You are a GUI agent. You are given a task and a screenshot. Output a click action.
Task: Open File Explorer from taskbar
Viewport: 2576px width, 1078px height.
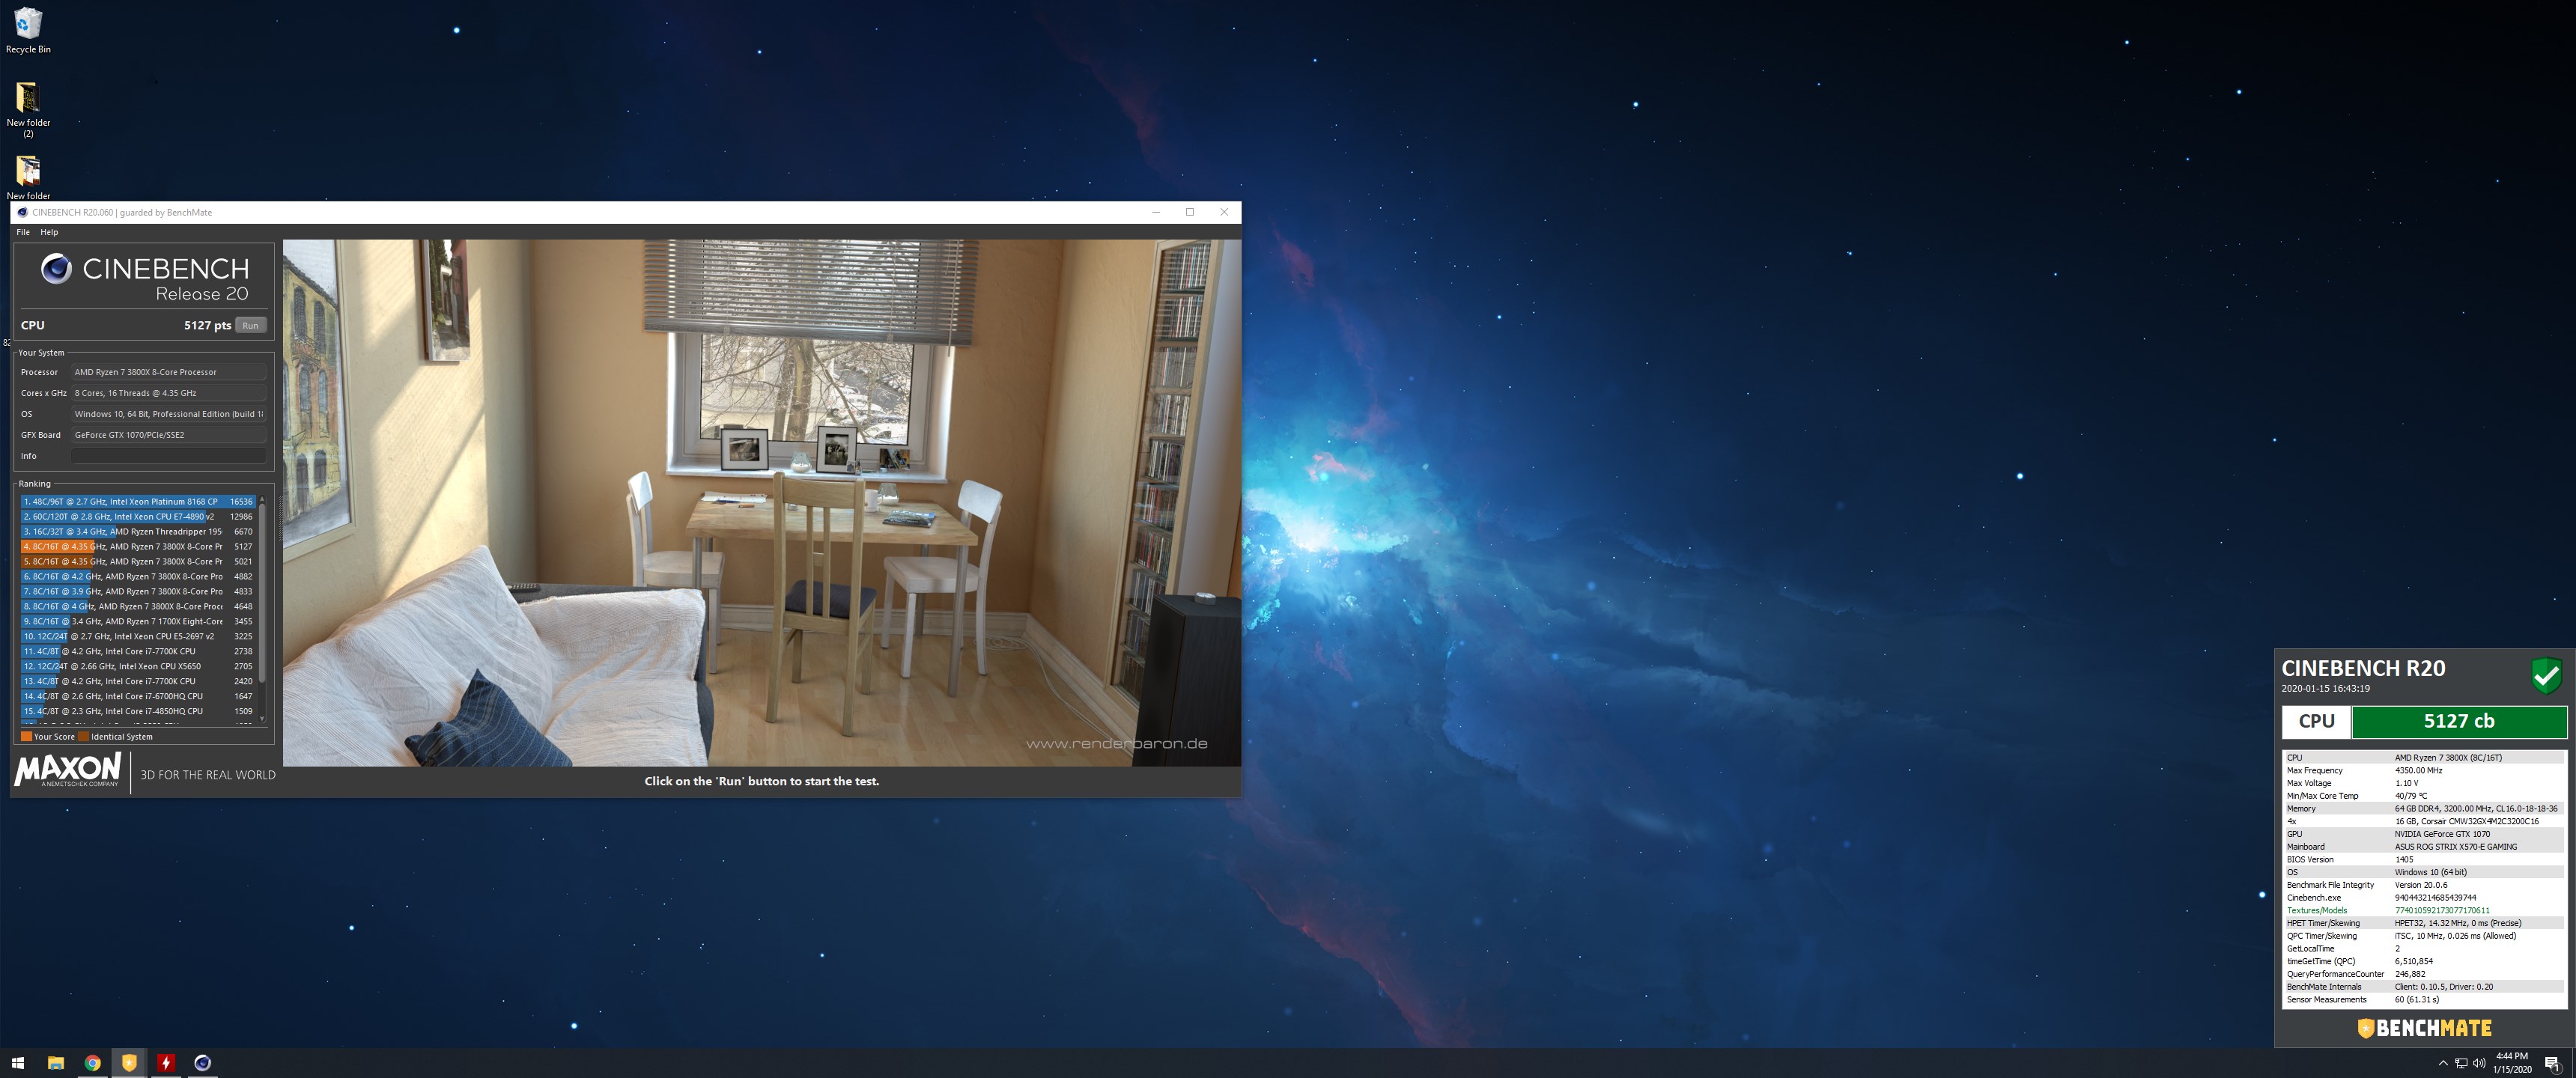[x=56, y=1063]
